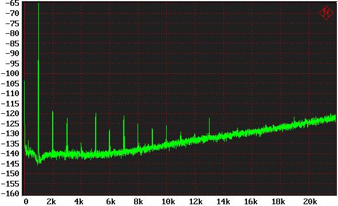Click the red diamond logo in the corner
This screenshot has width=338, height=206.
[x=326, y=13]
